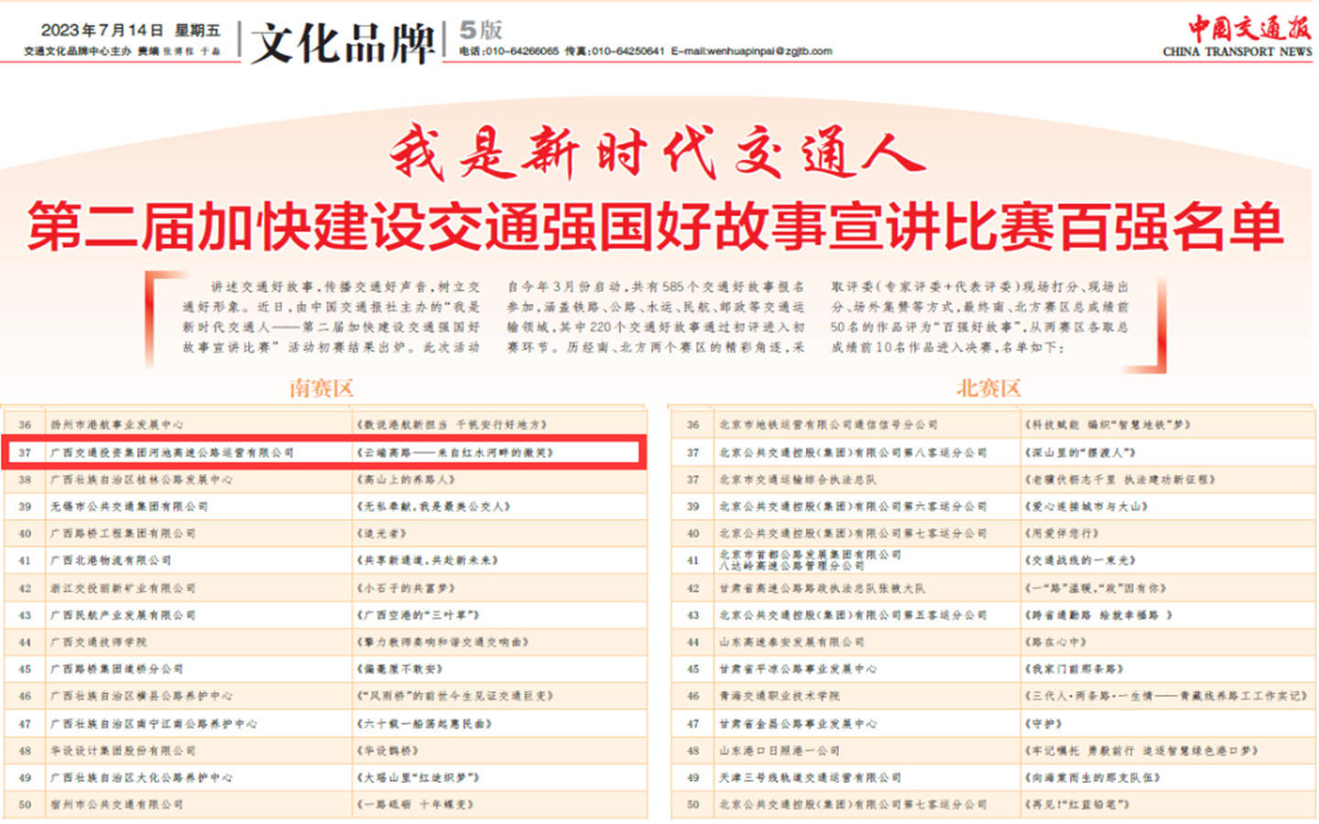The height and width of the screenshot is (824, 1319).
Task: Click the page number 5版
Action: 481,30
